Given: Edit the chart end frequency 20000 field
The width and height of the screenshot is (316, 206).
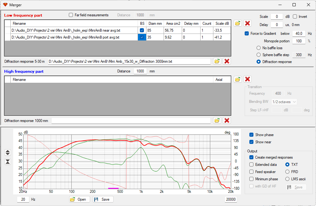Looking at the screenshot, I should coord(231,199).
